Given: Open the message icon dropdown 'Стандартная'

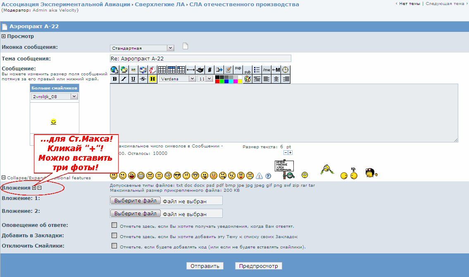Looking at the screenshot, I should pyautogui.click(x=142, y=48).
